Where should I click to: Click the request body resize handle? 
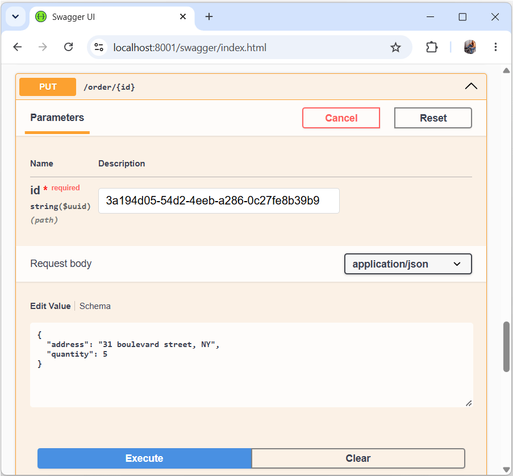[469, 403]
